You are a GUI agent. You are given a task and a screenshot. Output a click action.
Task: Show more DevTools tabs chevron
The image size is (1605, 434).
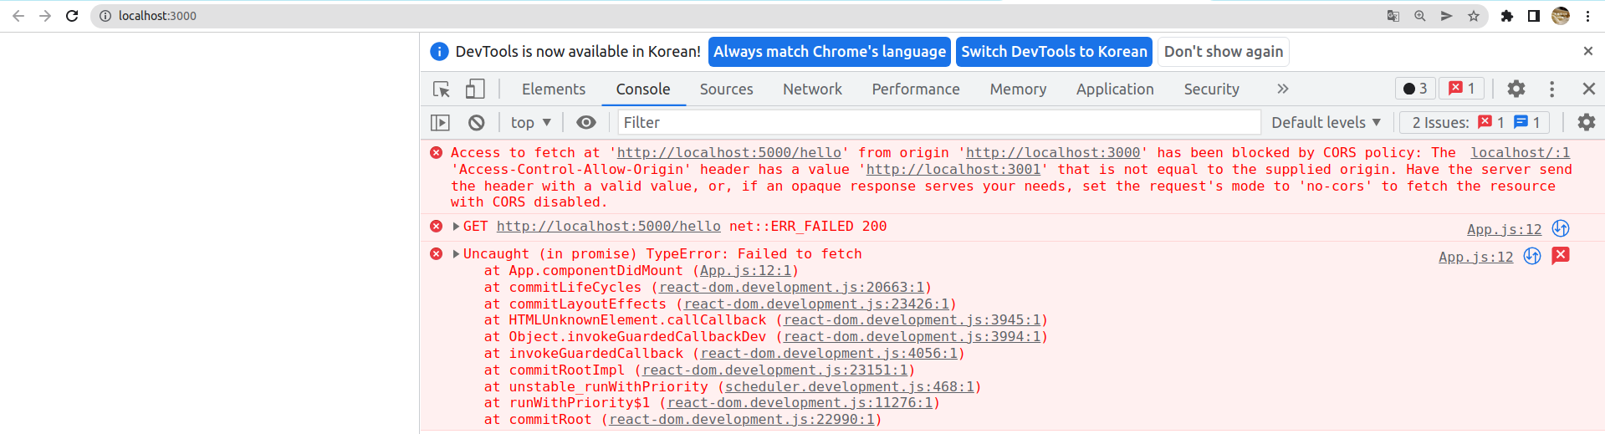(1282, 89)
